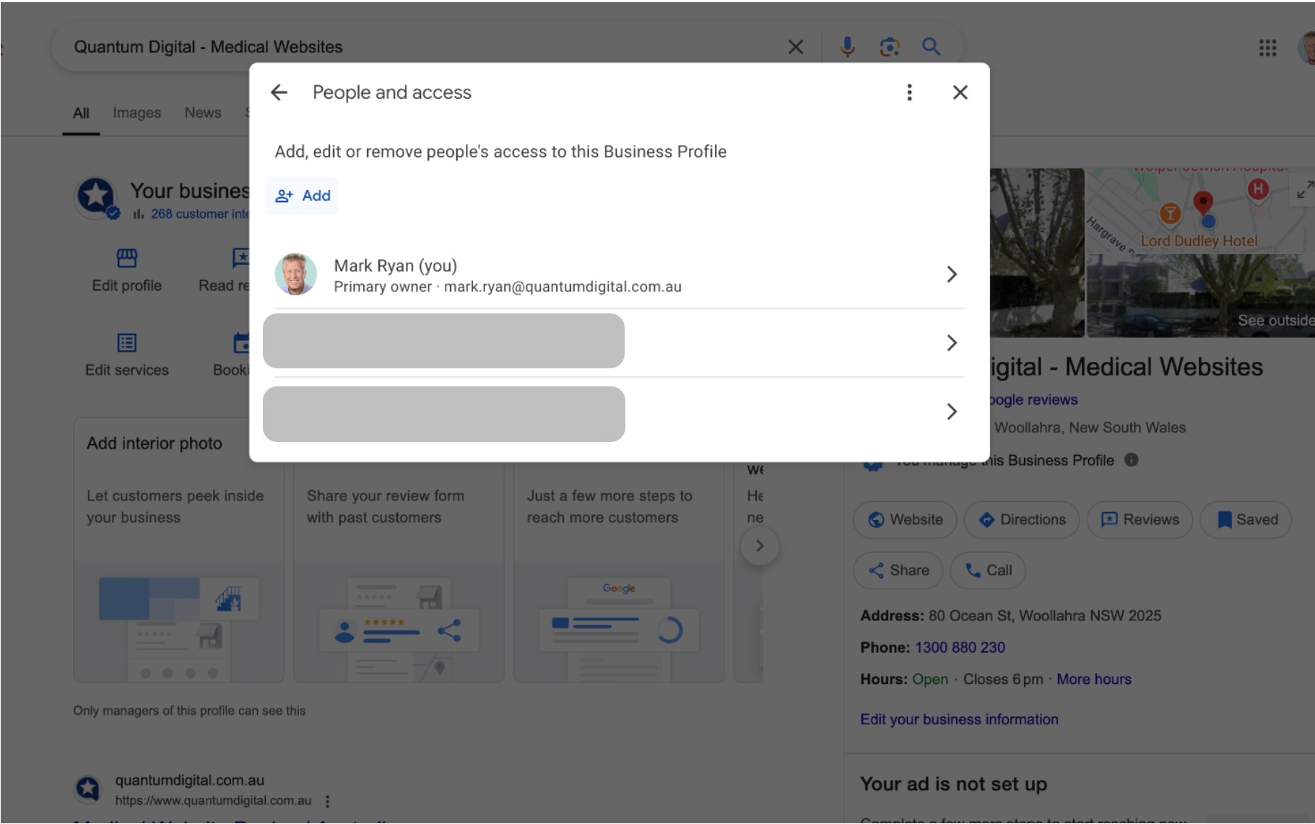Viewport: 1315px width, 824px height.
Task: Close the People and access dialog
Action: 960,92
